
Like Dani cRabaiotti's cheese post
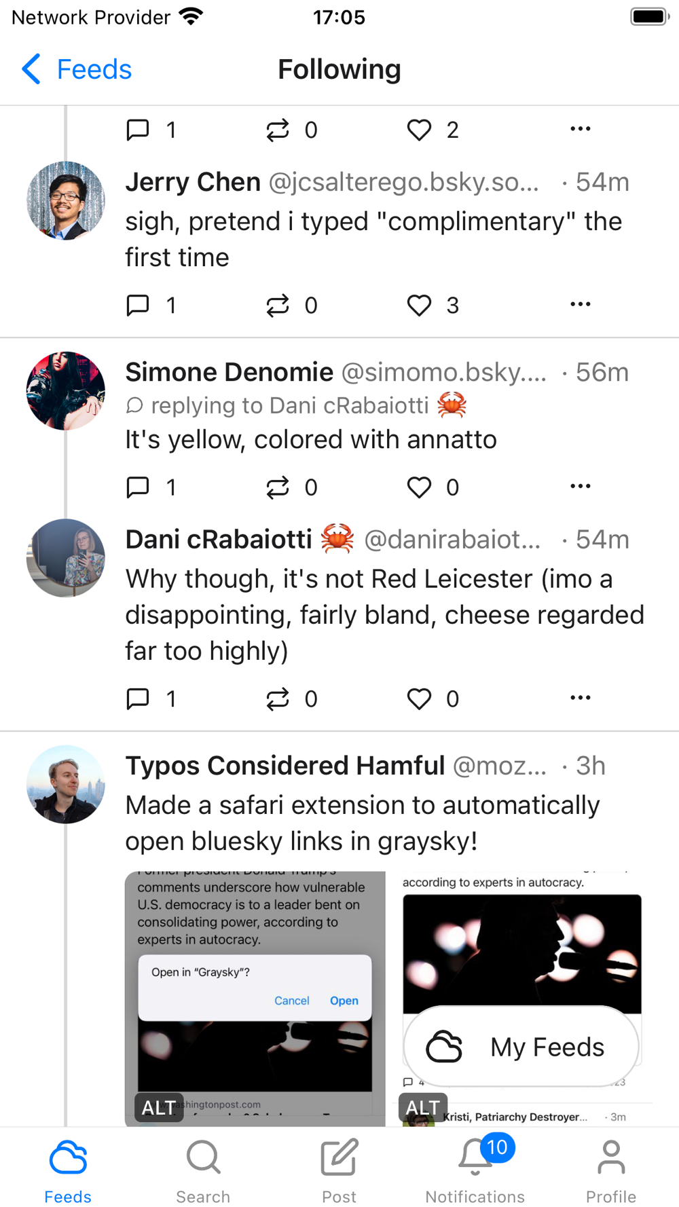click(x=419, y=699)
